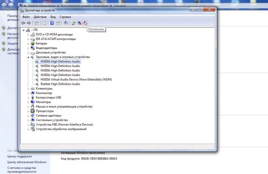Open Центр поддержки link in System window
The width and height of the screenshot is (268, 174).
click(x=20, y=156)
